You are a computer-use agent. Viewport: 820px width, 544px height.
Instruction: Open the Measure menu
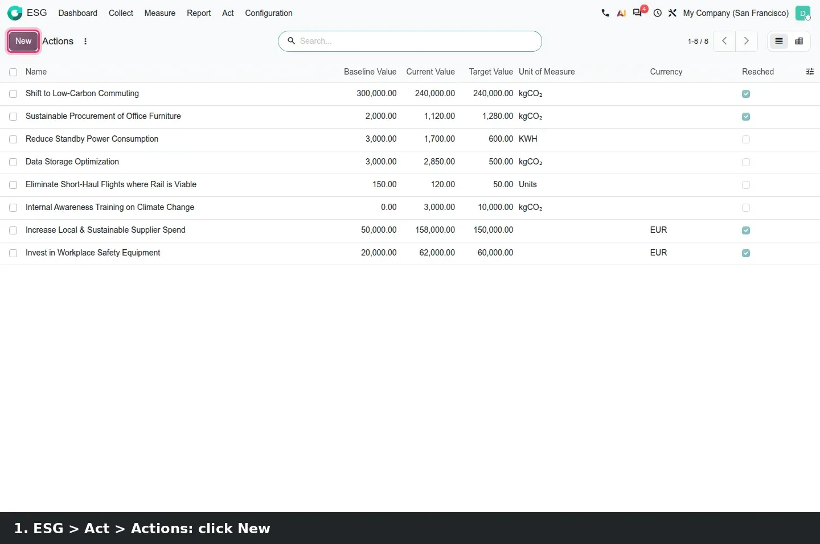(x=160, y=13)
